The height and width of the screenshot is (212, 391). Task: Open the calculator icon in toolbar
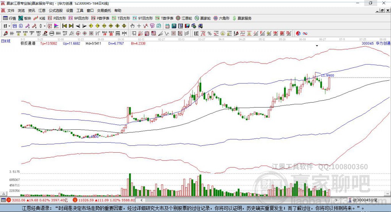(x=174, y=26)
